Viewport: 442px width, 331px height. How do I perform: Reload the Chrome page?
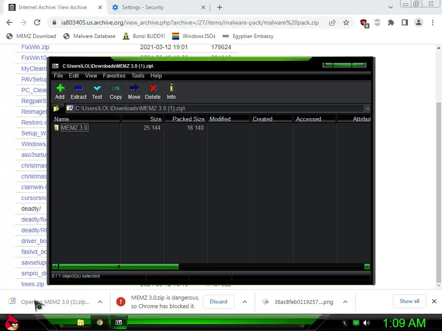37,22
